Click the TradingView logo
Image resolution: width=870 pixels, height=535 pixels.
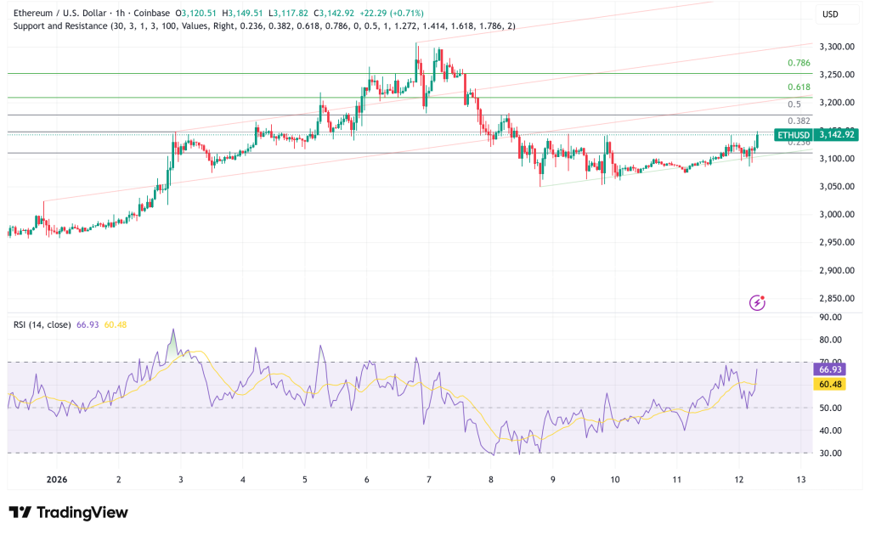coord(69,513)
